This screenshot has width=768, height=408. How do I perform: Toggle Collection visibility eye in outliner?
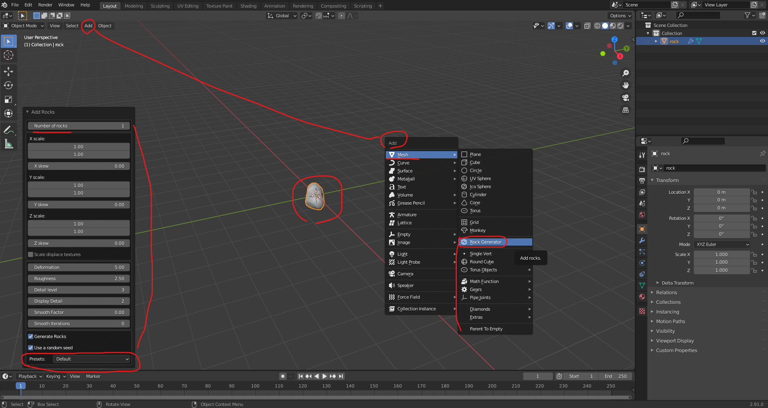click(762, 33)
